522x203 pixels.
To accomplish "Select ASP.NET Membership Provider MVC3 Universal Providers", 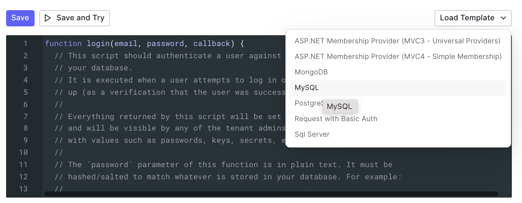I will [398, 41].
